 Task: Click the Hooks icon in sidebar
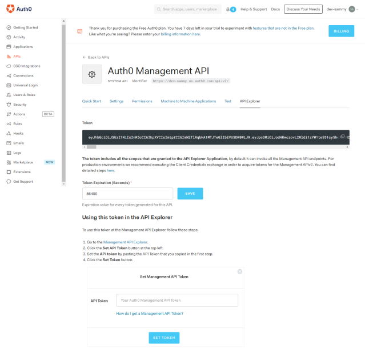tap(9, 133)
